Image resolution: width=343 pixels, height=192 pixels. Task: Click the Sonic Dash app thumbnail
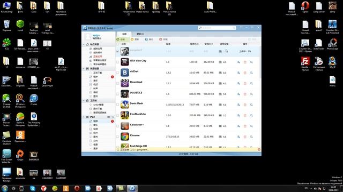point(125,105)
